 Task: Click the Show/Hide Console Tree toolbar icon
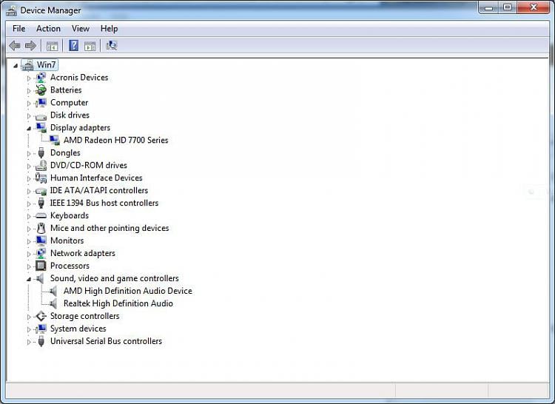click(x=52, y=46)
